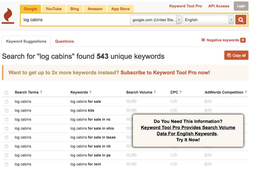Click the question mark beside Search Volume

coord(155,92)
